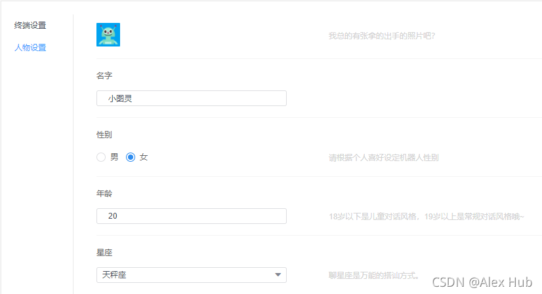Select the 女 radio button
This screenshot has height=294, width=542.
[131, 157]
